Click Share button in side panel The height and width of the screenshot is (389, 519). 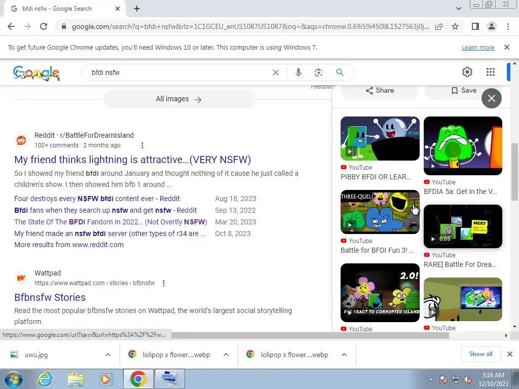click(380, 91)
